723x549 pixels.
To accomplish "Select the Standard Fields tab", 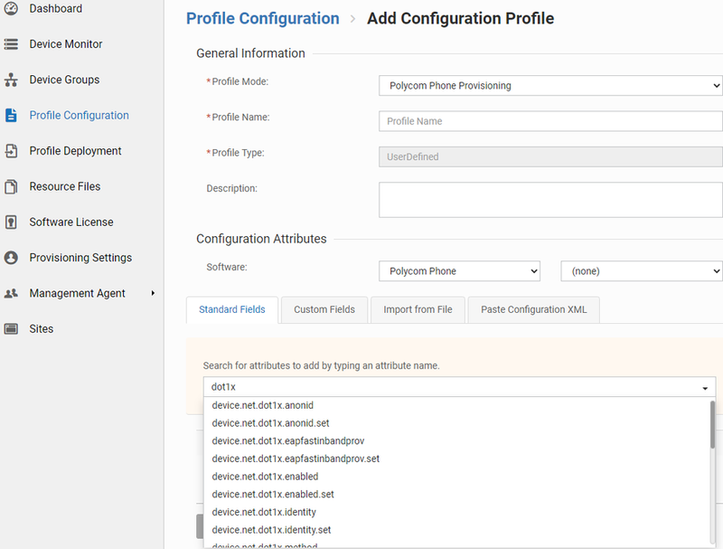I will point(232,309).
